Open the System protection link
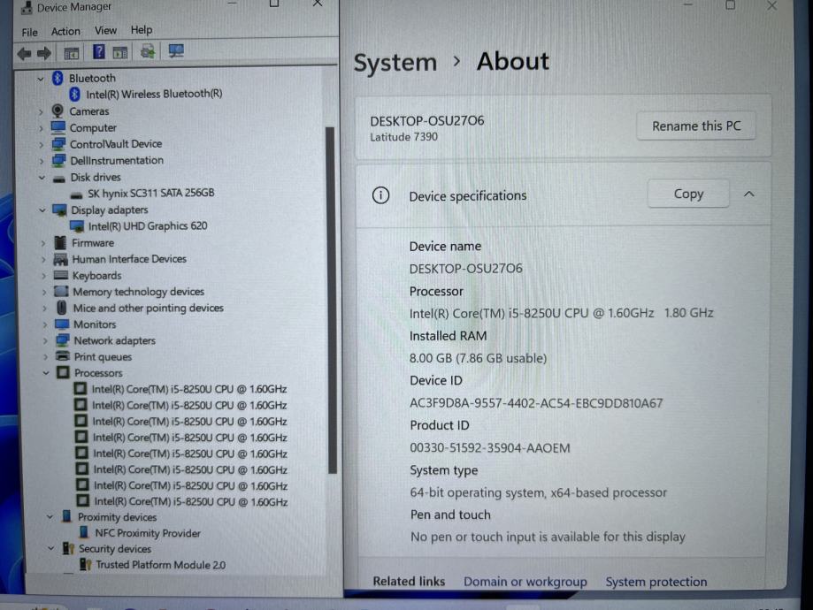Viewport: 813px width, 610px height. click(x=656, y=582)
